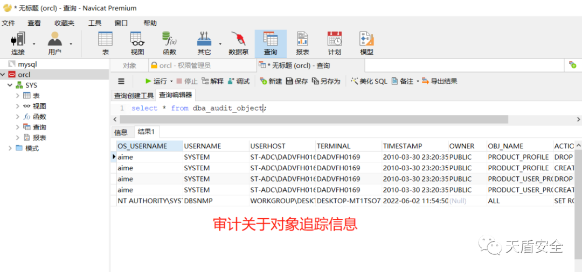Click the Save (保存) button
The width and height of the screenshot is (582, 272).
coord(297,81)
